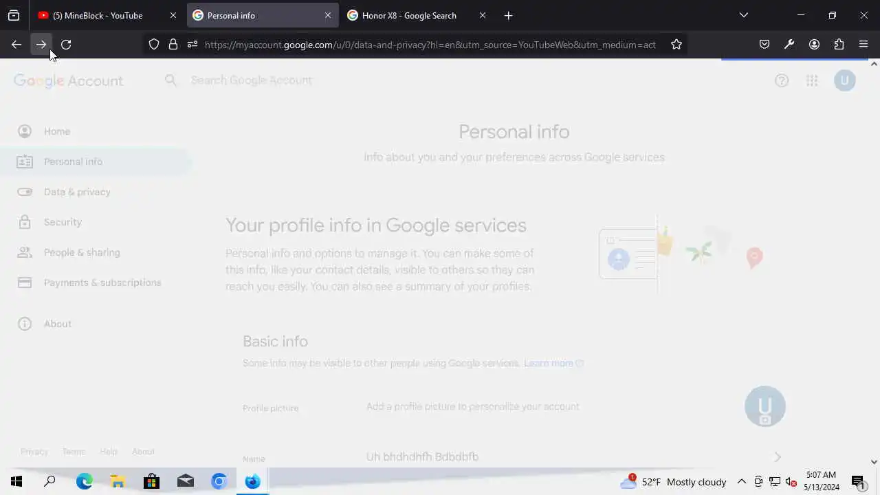Open the account avatar U at top right
Viewport: 880px width, 495px height.
point(845,80)
